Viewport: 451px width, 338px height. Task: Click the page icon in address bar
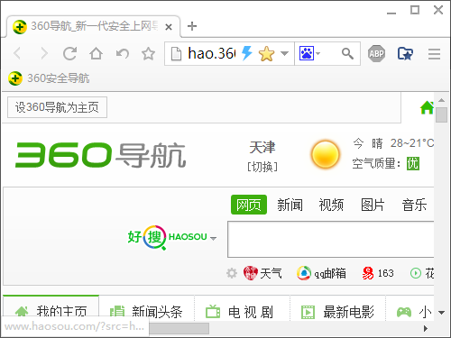pos(176,54)
